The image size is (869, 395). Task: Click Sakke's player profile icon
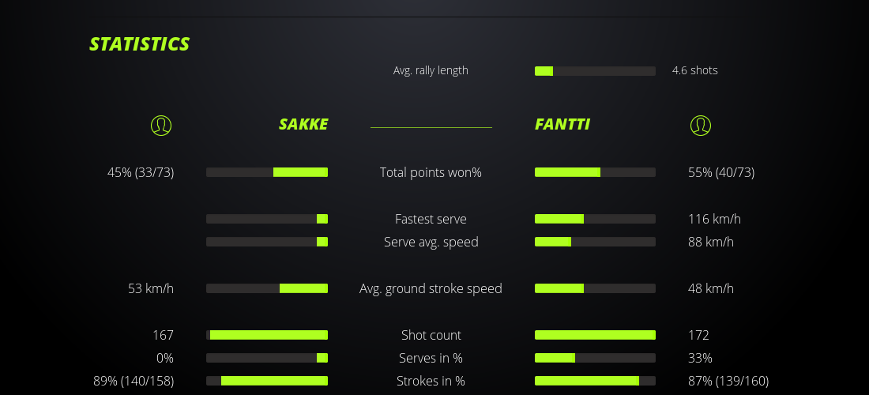(x=161, y=125)
